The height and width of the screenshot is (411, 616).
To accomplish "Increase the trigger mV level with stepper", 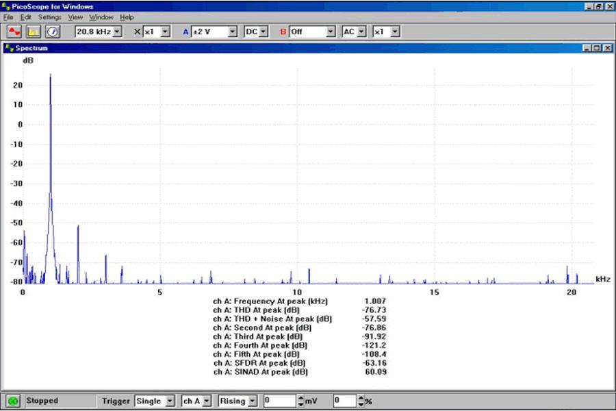I will 302,398.
